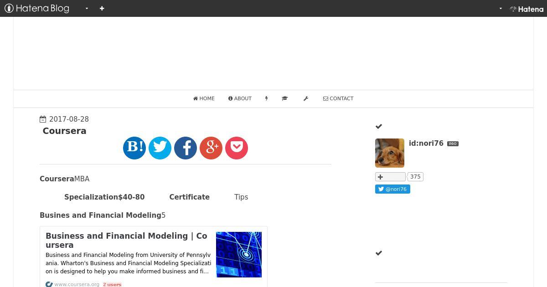Viewport: 547px width, 287px height.
Task: Click www.coursera.org link in card
Action: tap(77, 284)
